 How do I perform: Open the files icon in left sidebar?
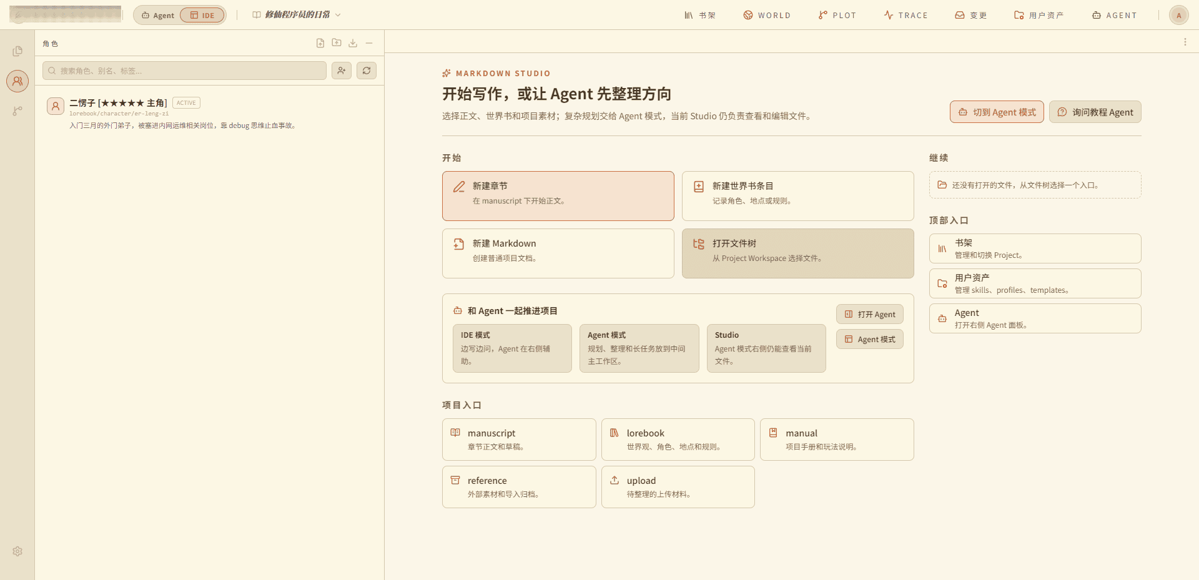17,51
